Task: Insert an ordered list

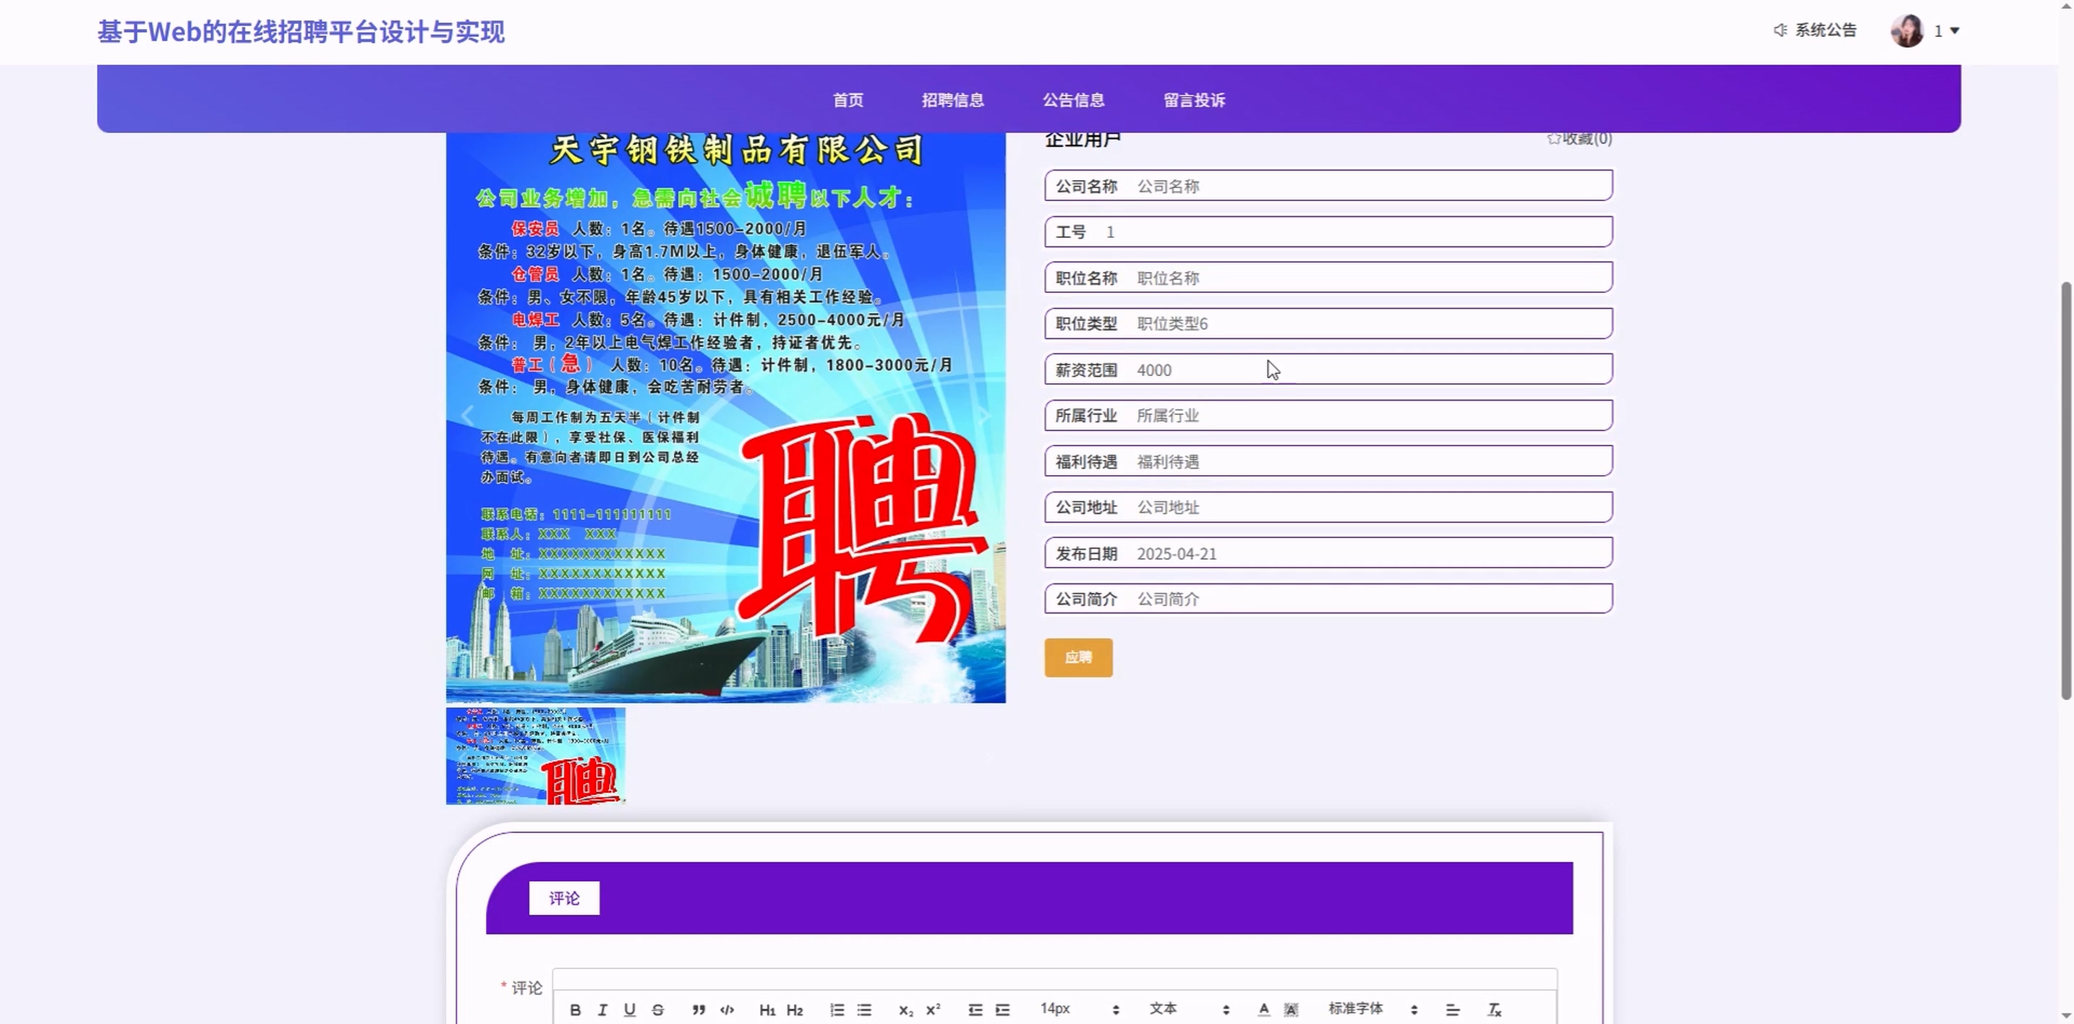Action: pyautogui.click(x=837, y=1010)
